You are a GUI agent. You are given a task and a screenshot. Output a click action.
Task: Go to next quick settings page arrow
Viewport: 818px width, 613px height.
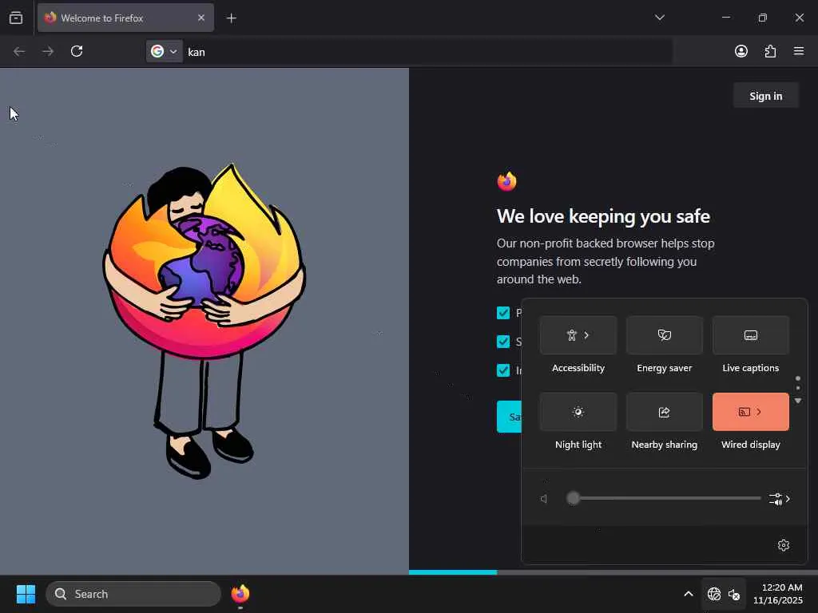[798, 401]
